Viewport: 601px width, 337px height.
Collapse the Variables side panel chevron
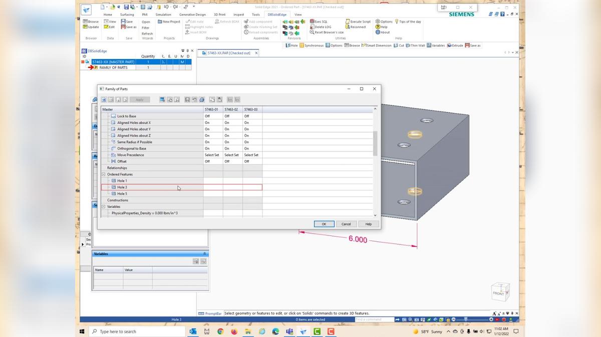(x=204, y=253)
